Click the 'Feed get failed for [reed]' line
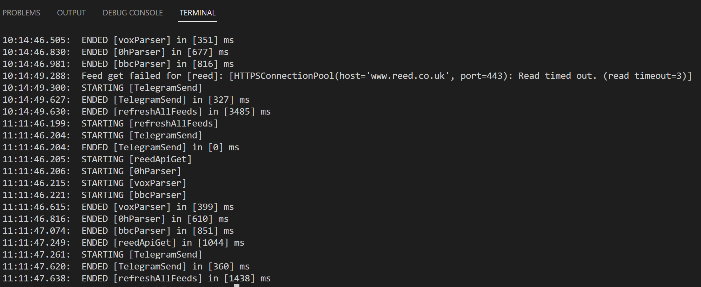The height and width of the screenshot is (287, 701). (347, 76)
